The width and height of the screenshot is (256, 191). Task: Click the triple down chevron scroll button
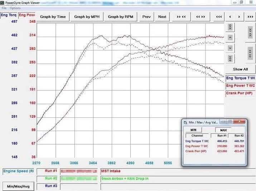tap(230, 58)
